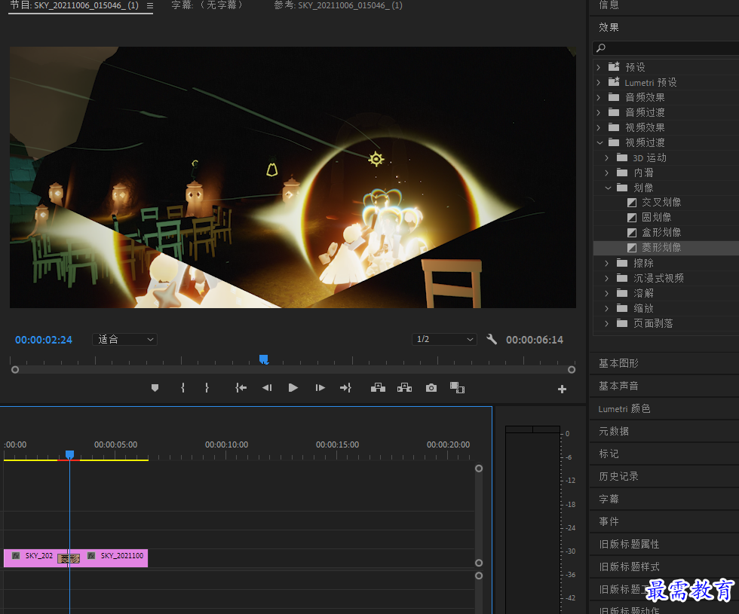
Task: Go to In point button
Action: pos(241,388)
